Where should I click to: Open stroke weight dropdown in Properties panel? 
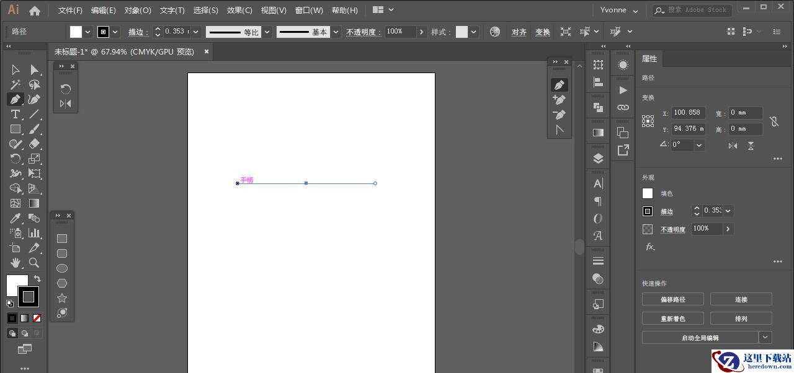[x=728, y=211]
